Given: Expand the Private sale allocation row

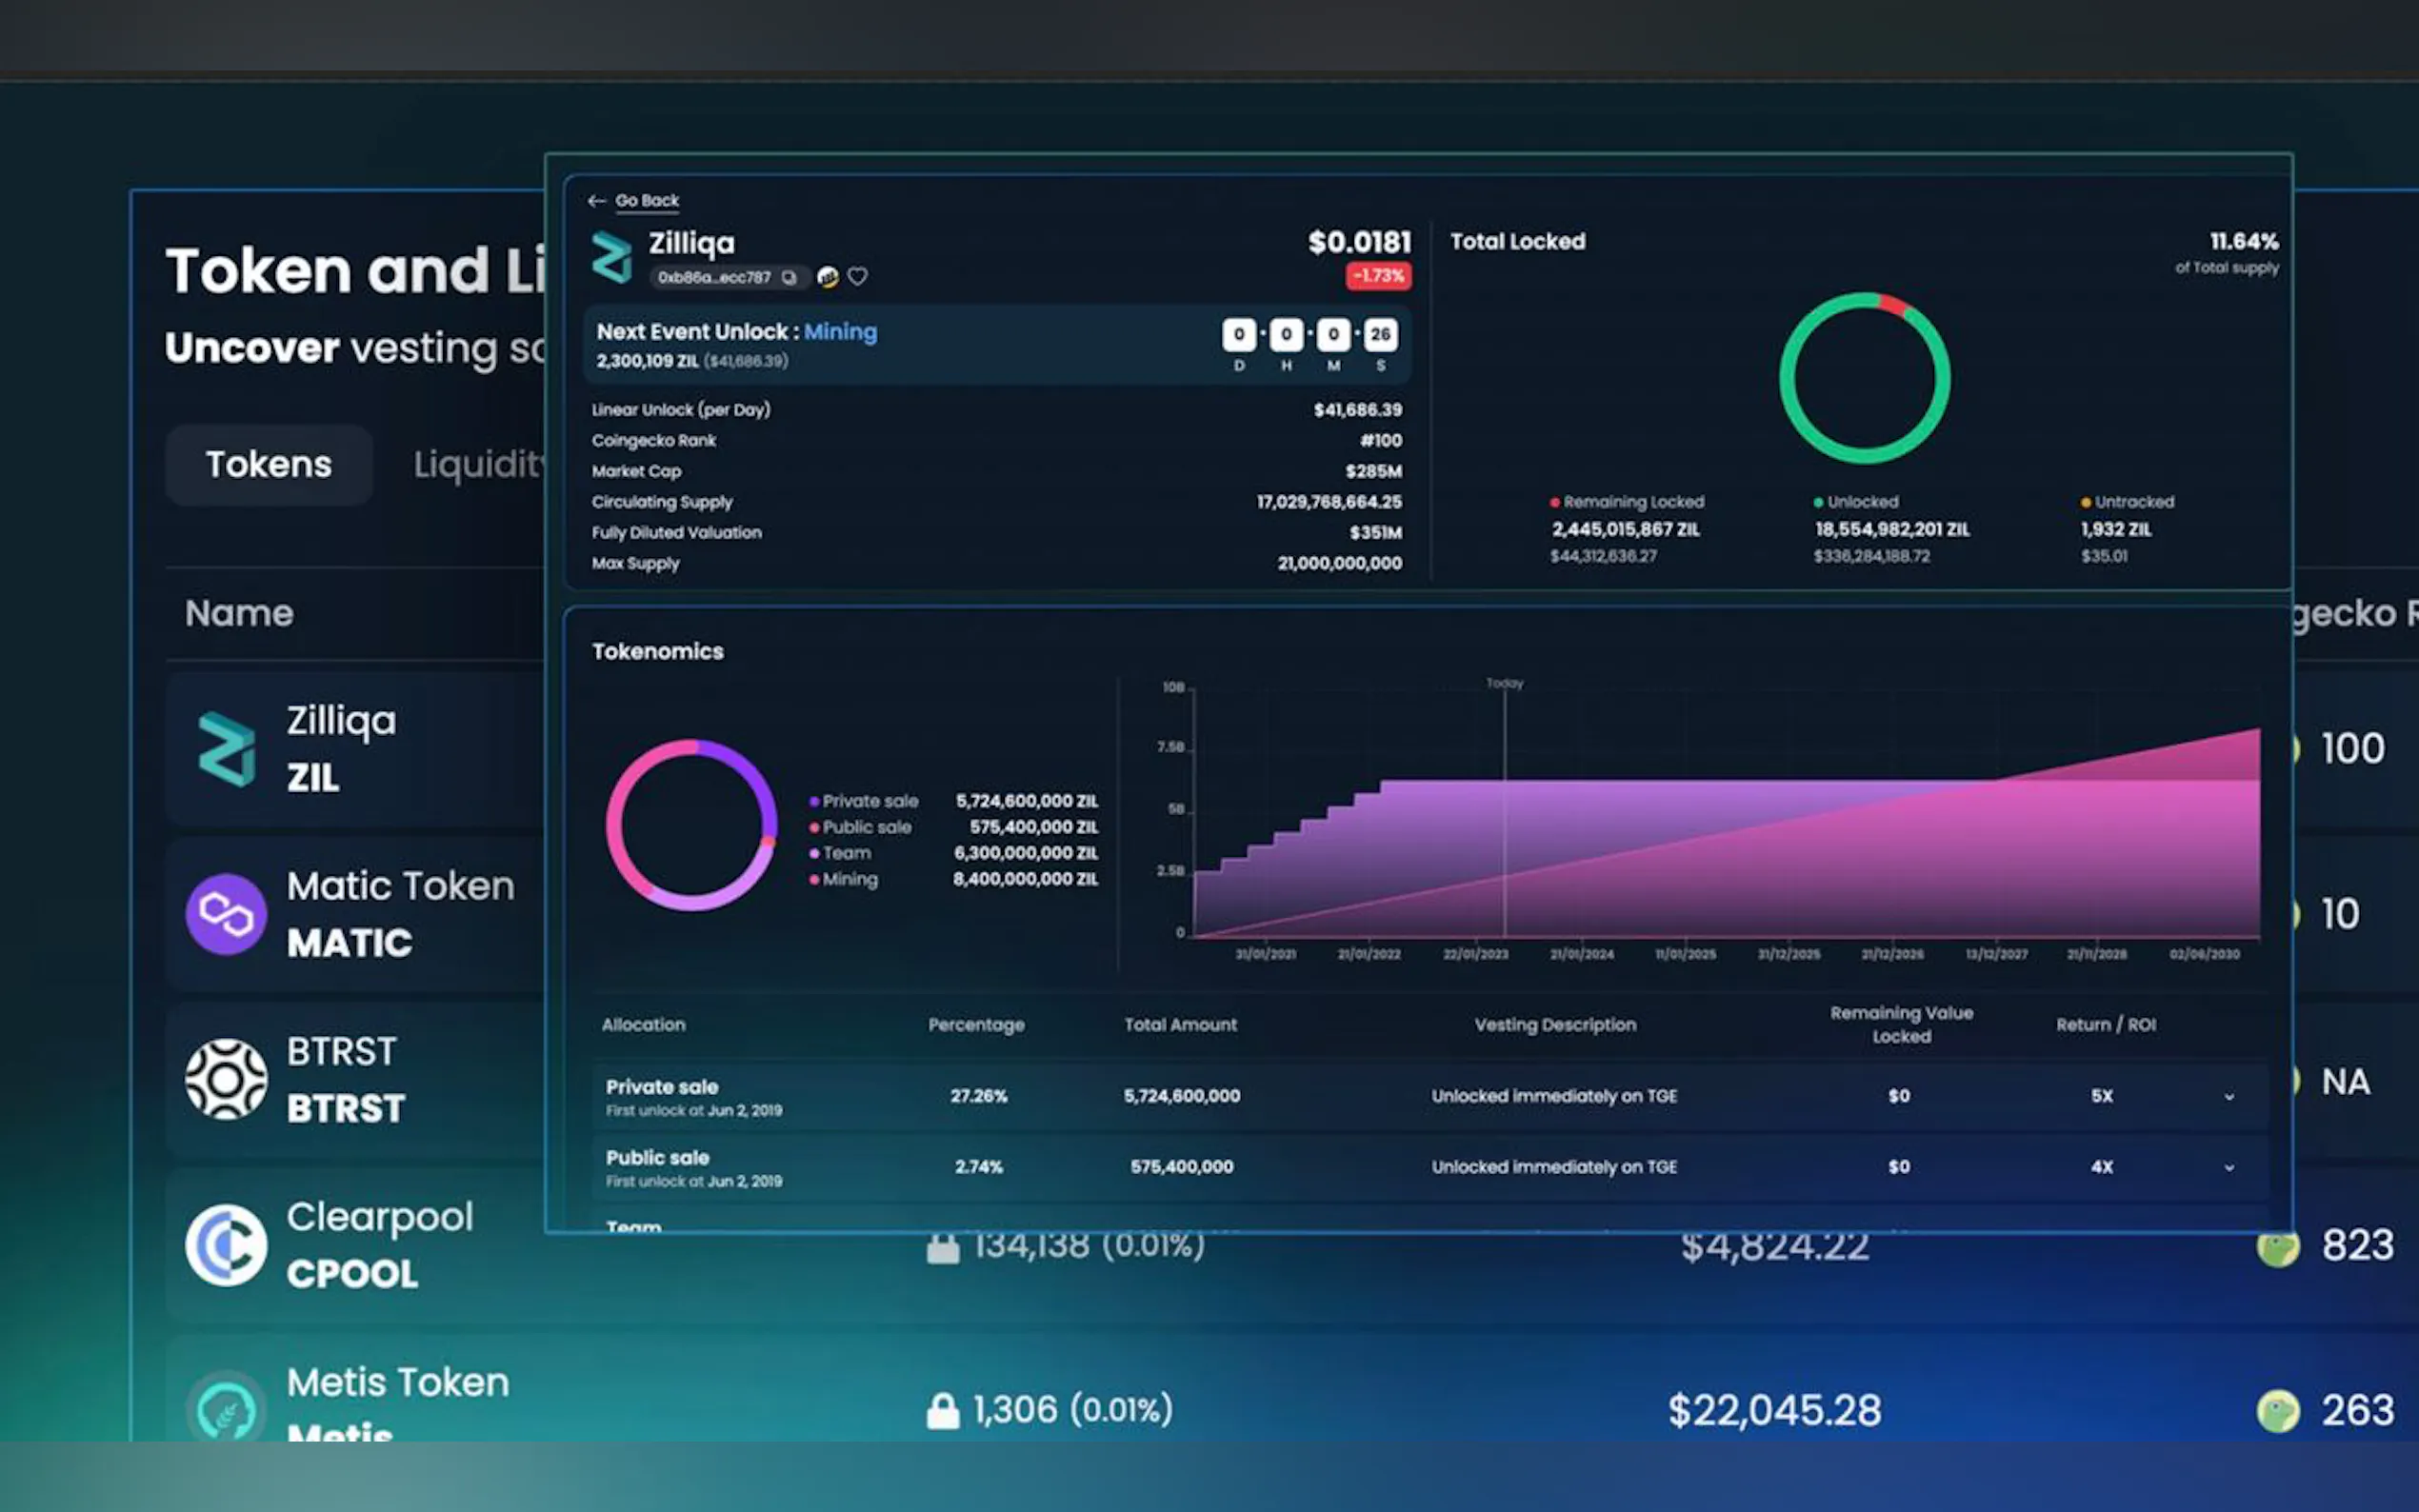Looking at the screenshot, I should [2229, 1097].
